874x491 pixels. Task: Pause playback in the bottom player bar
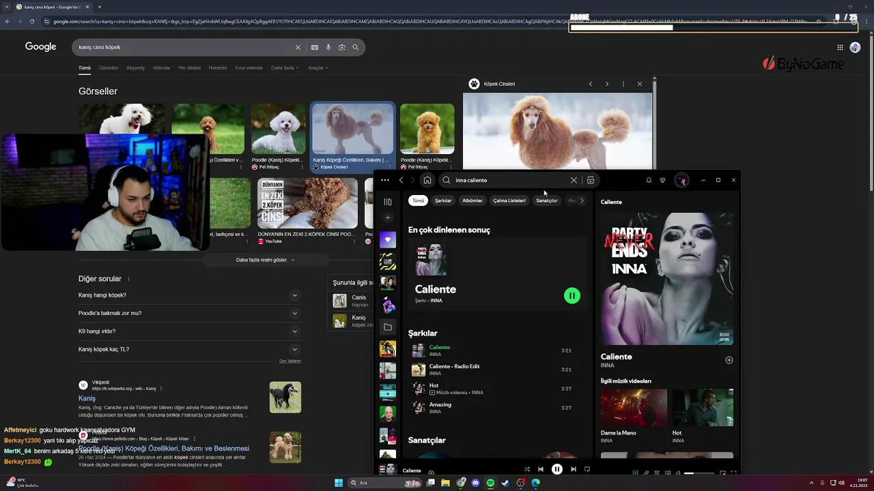pyautogui.click(x=557, y=469)
